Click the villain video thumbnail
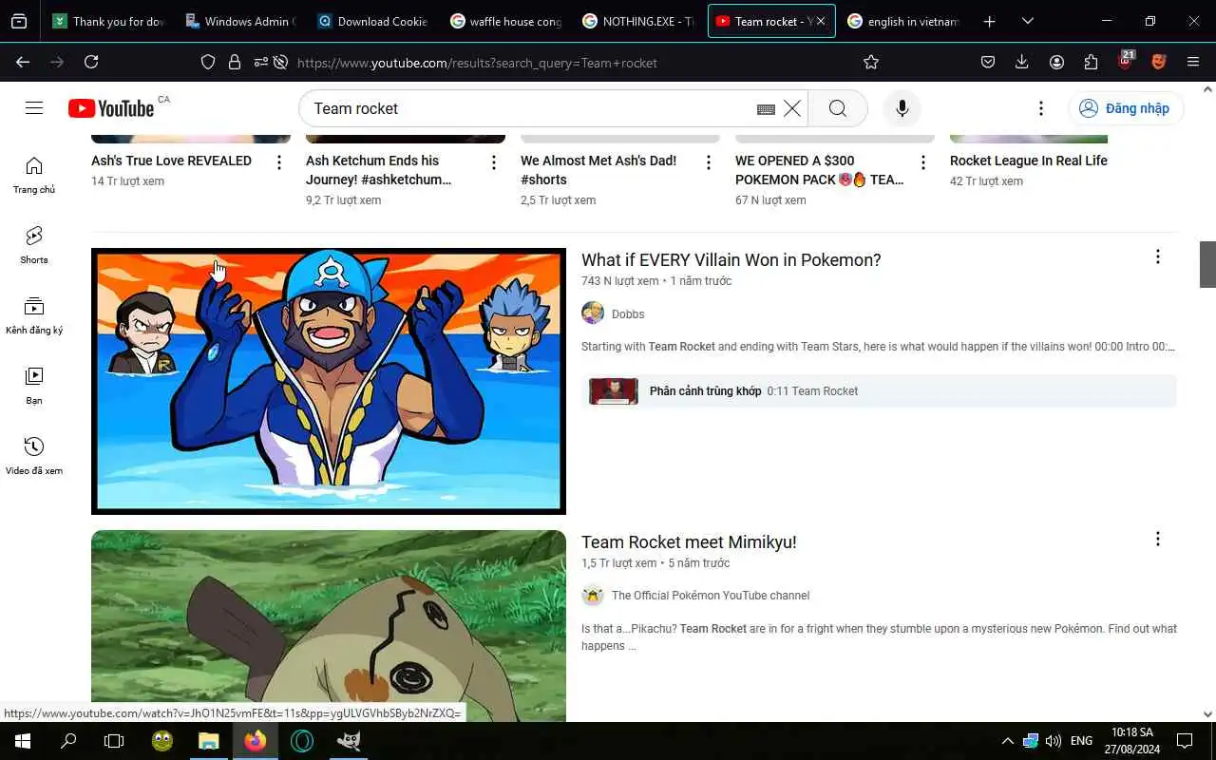This screenshot has width=1216, height=760. tap(329, 381)
